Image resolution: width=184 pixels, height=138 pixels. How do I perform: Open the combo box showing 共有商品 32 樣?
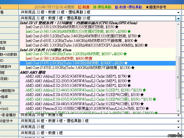click(100, 12)
